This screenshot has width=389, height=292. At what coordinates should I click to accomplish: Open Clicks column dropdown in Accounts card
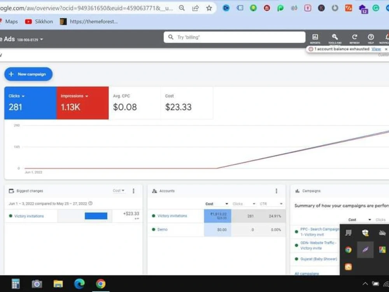254,204
